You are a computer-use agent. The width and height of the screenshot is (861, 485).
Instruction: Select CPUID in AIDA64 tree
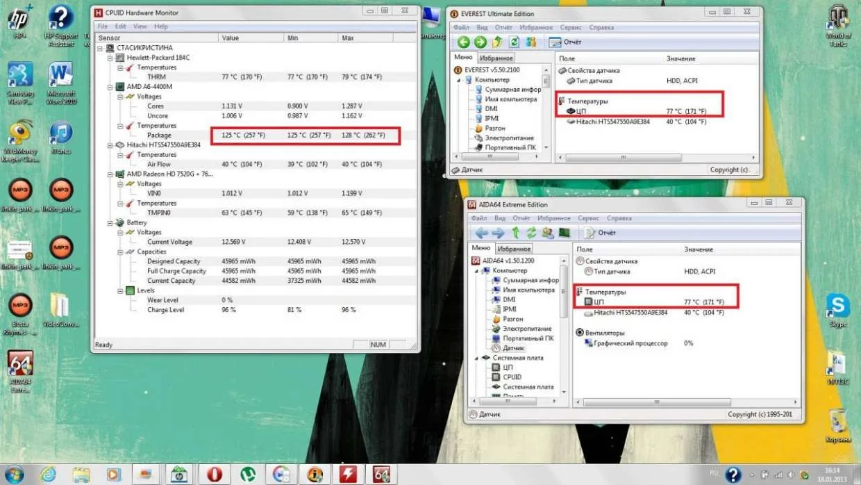(512, 377)
